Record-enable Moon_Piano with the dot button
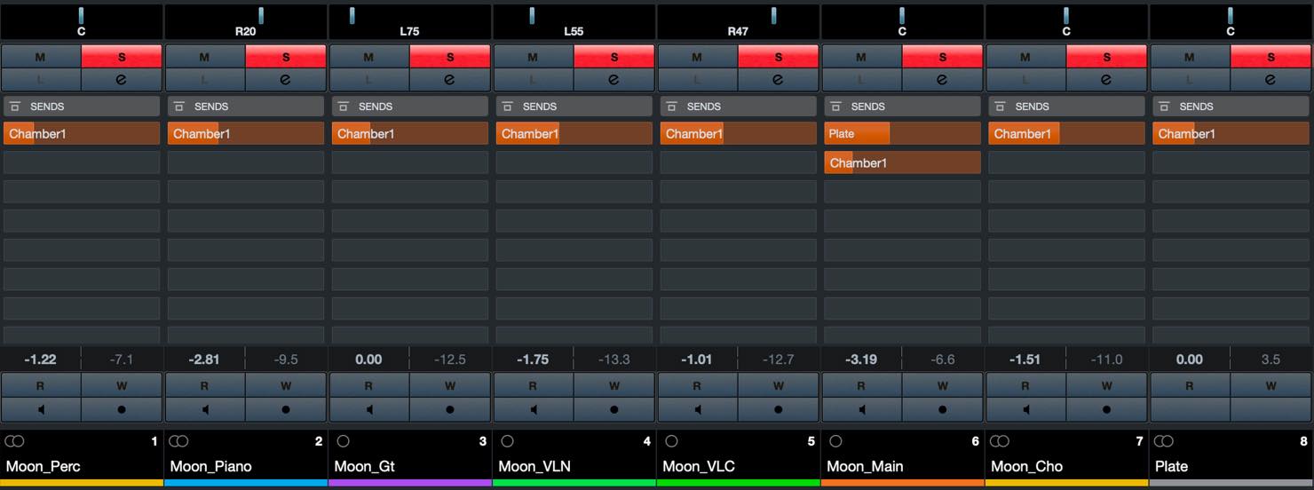 [286, 409]
